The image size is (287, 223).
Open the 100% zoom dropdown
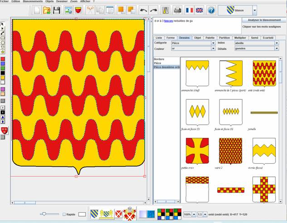193,213
